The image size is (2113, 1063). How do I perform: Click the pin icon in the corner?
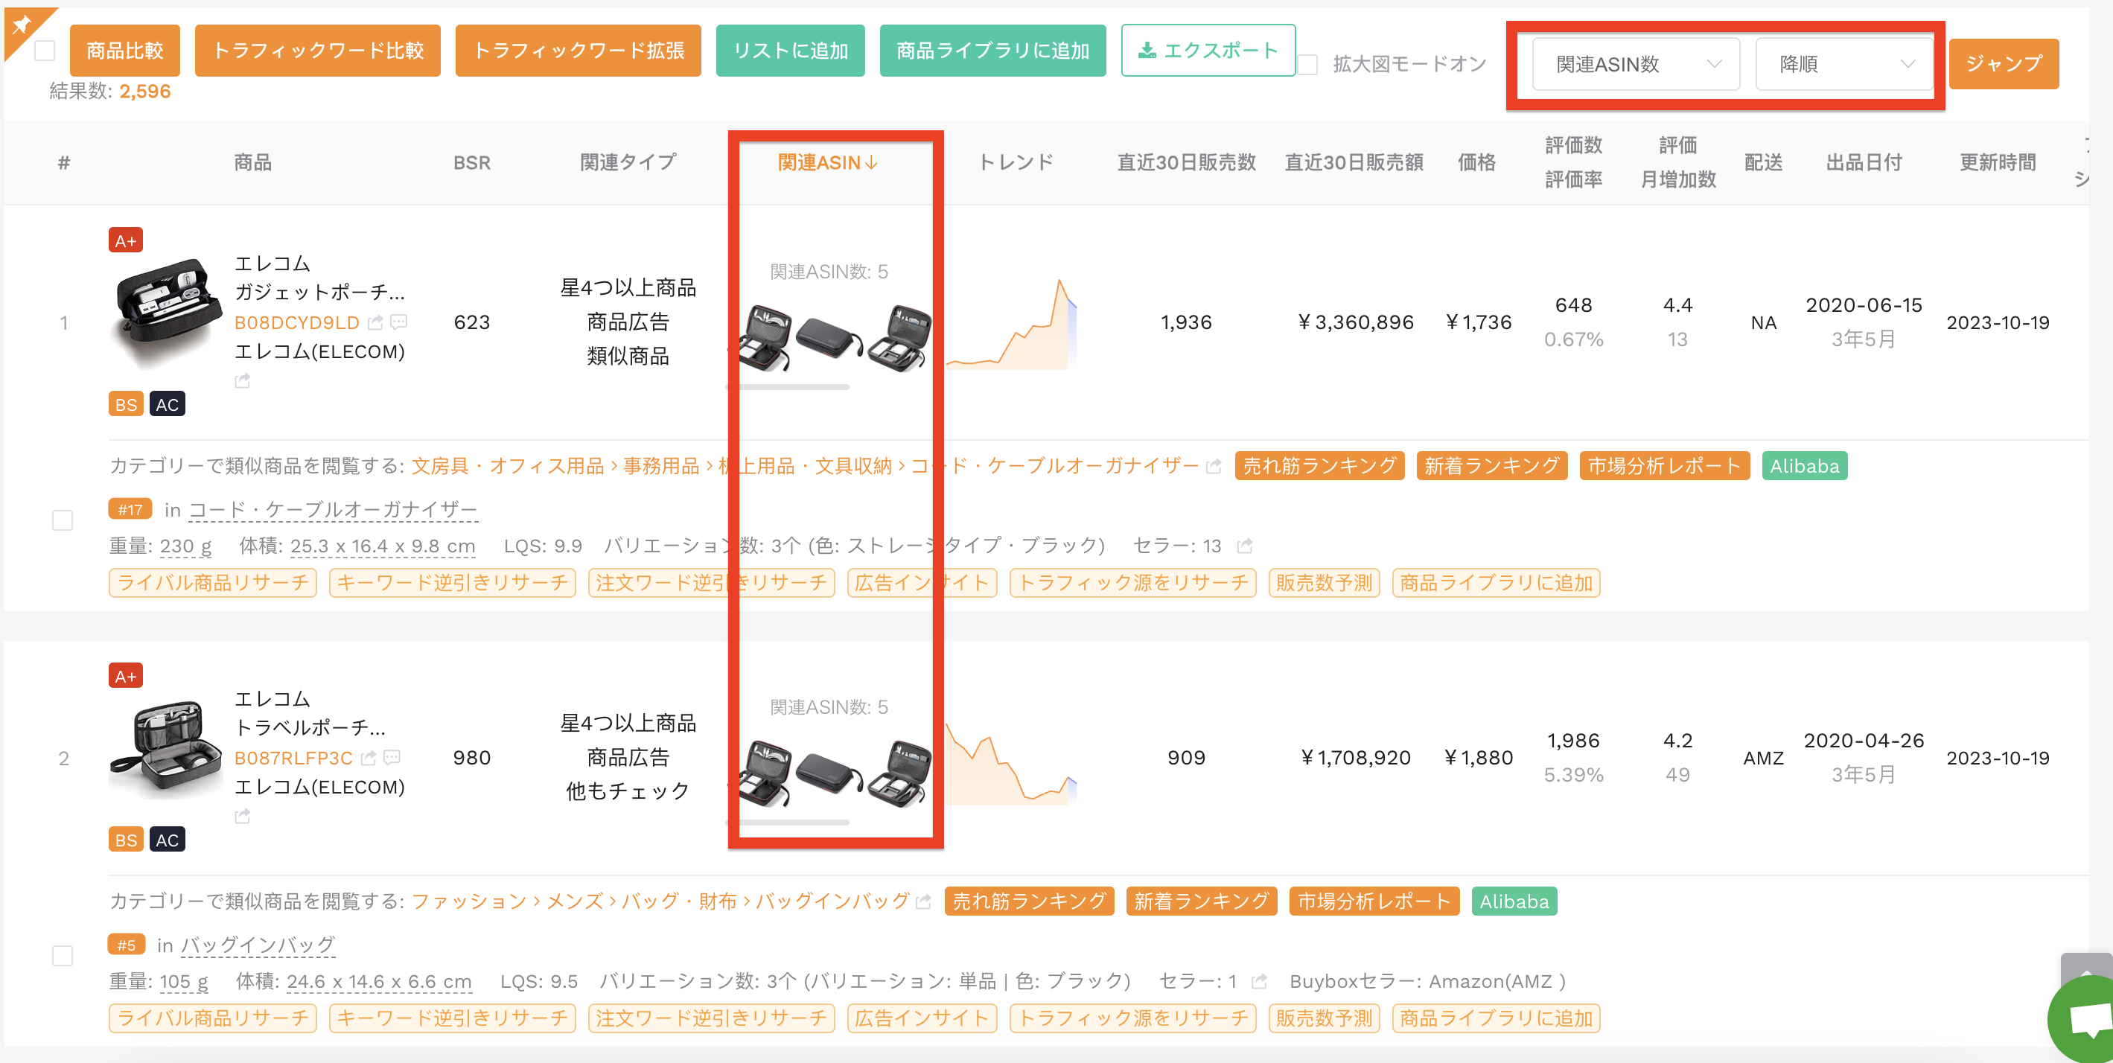tap(22, 25)
